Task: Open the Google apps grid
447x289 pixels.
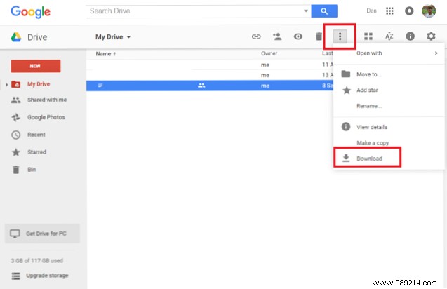Action: point(389,11)
